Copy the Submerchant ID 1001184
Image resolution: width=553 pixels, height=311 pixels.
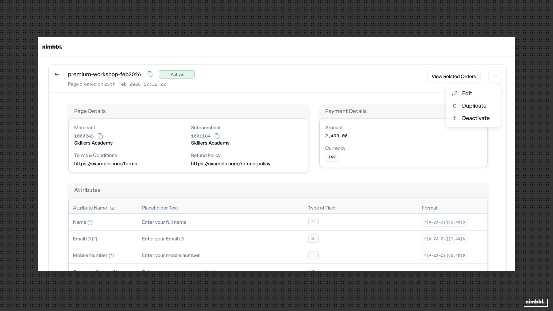pos(217,136)
